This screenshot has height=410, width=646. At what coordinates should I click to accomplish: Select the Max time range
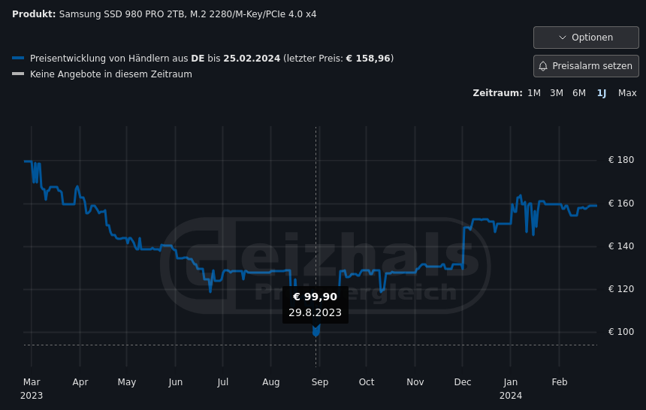tap(627, 93)
